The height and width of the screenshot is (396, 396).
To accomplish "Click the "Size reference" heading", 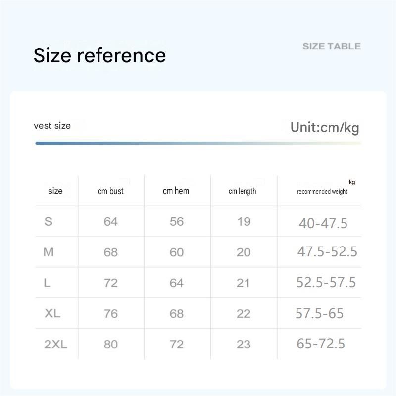I will tap(99, 55).
